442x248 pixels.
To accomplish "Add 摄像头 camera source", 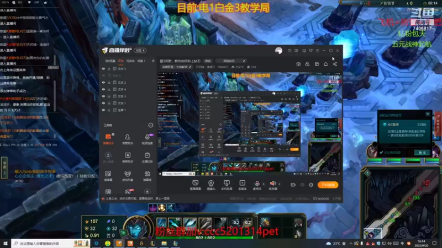I will coord(211,185).
